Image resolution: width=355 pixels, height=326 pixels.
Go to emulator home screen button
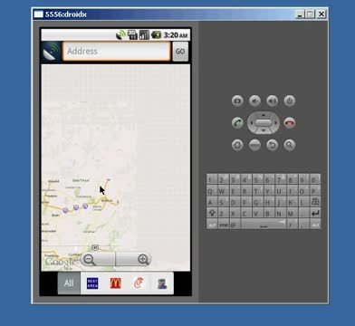click(x=237, y=145)
